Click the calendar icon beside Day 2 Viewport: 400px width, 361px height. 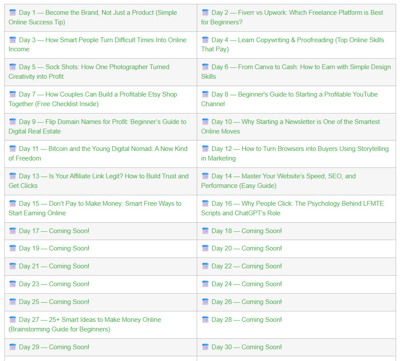tap(205, 13)
